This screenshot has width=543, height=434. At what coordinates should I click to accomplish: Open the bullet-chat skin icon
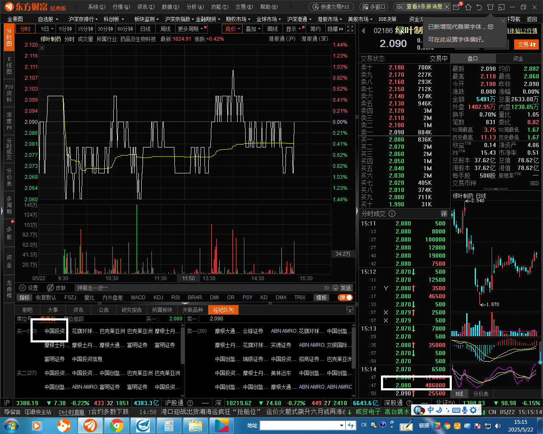click(50, 288)
